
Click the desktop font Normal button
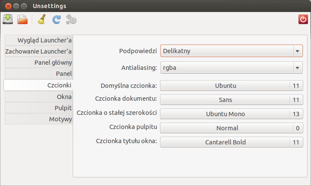coord(231,128)
